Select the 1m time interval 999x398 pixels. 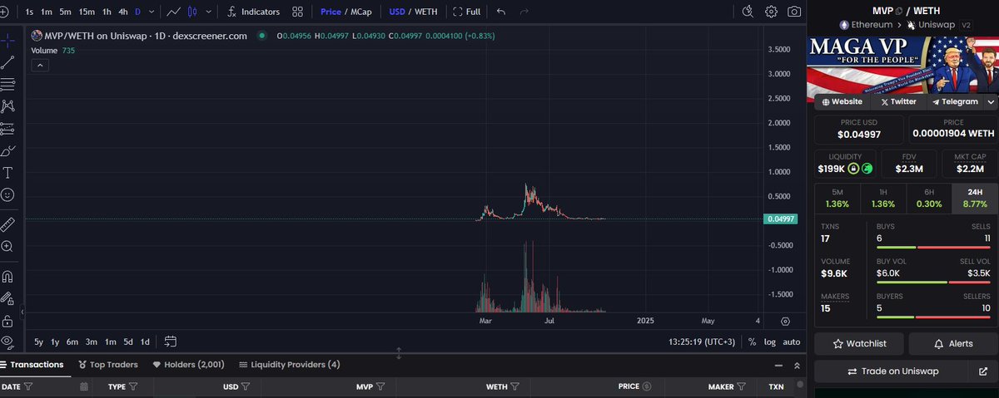[47, 12]
